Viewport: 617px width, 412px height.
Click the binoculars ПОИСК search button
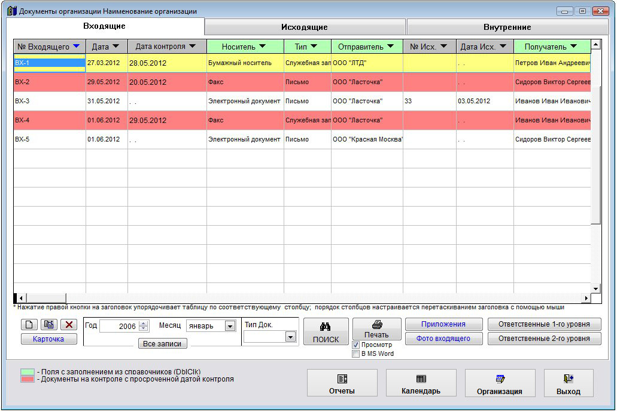tap(326, 333)
